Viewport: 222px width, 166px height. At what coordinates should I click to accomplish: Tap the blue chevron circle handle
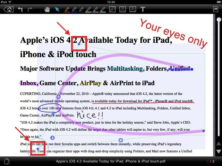(x=52, y=138)
